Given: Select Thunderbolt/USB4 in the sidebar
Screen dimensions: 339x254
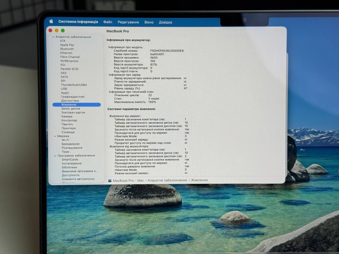Looking at the screenshot, I should point(74,84).
